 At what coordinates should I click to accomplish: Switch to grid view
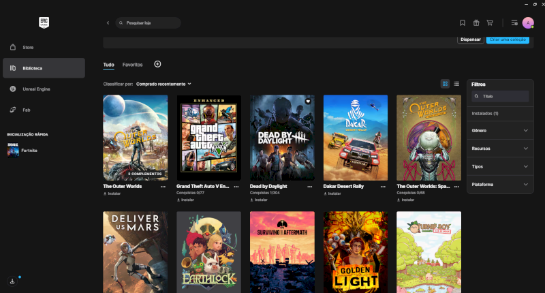(x=445, y=84)
